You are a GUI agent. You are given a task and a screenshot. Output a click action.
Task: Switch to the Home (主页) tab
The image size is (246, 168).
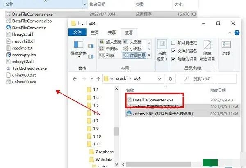pos(95,32)
